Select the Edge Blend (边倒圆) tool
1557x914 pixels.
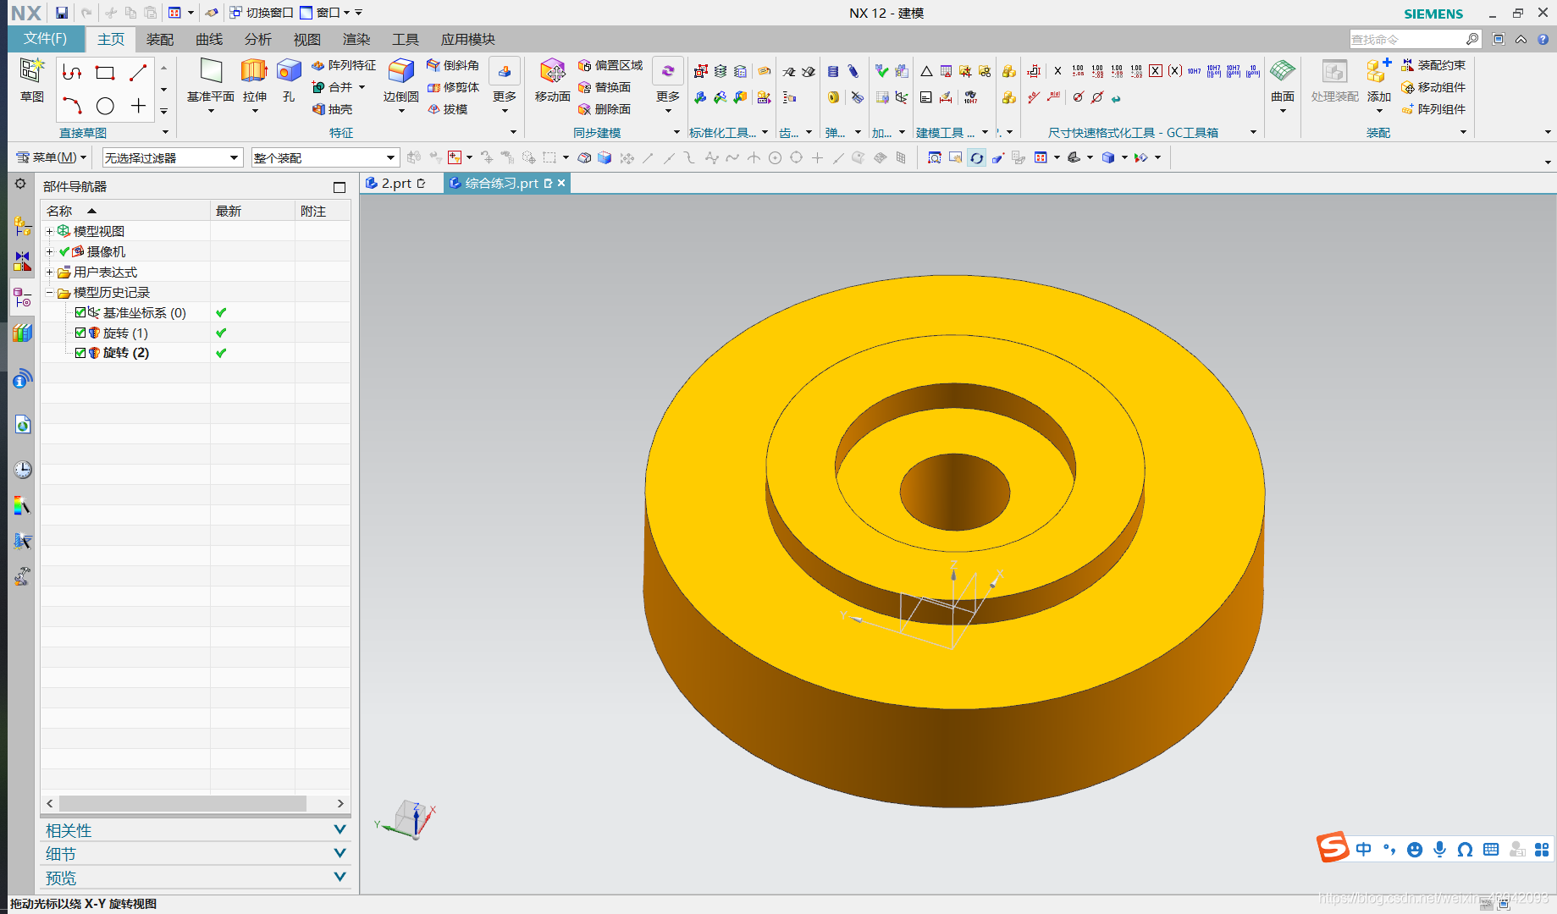tap(400, 80)
